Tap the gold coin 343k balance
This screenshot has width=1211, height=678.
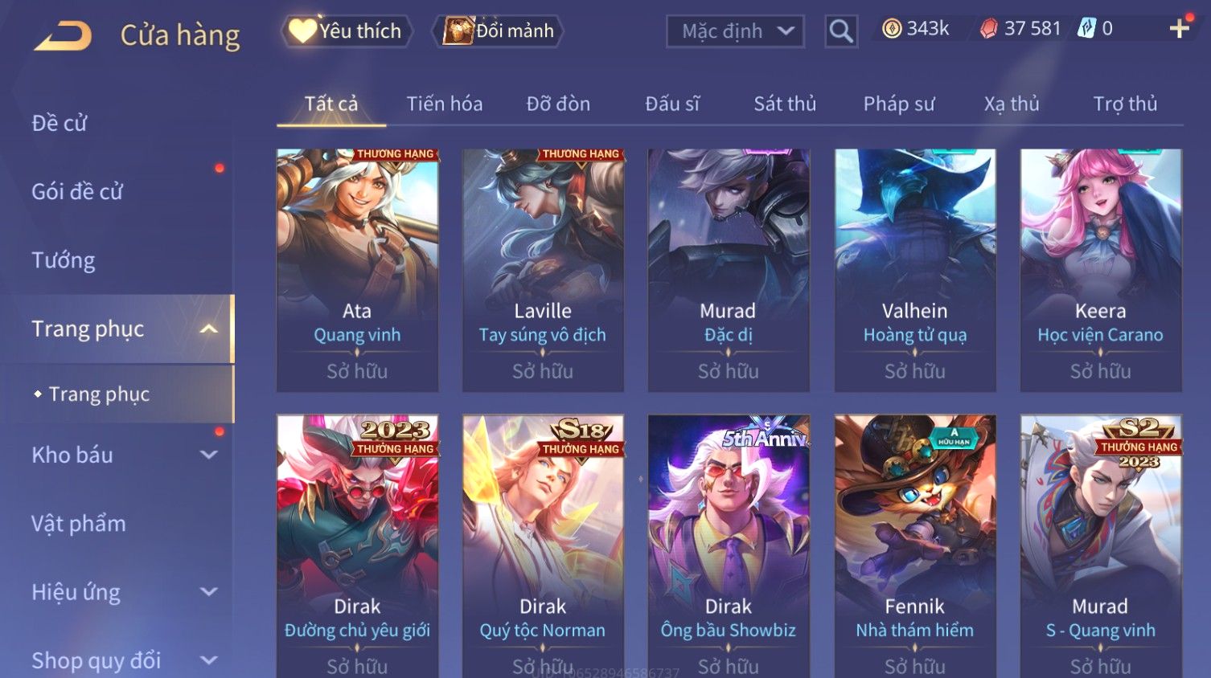point(915,29)
